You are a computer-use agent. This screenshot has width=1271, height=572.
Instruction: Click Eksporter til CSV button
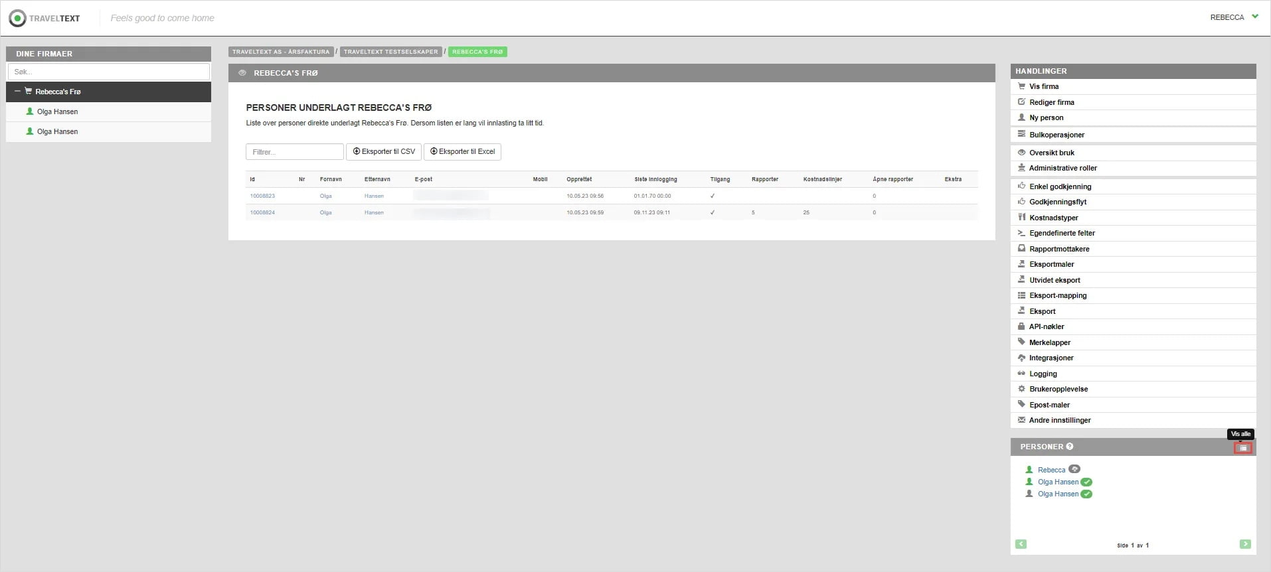point(384,152)
